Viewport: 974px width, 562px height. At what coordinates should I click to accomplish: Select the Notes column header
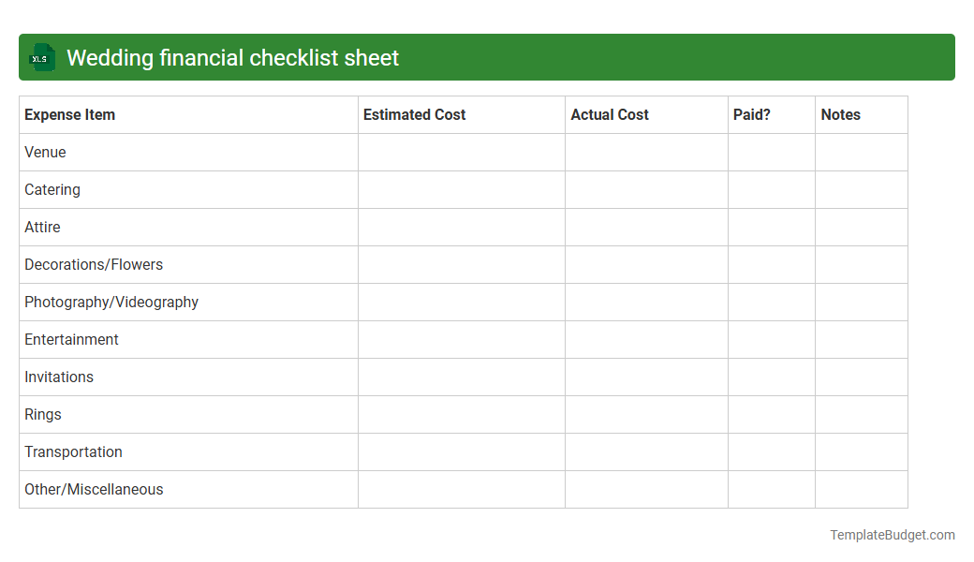pos(840,114)
